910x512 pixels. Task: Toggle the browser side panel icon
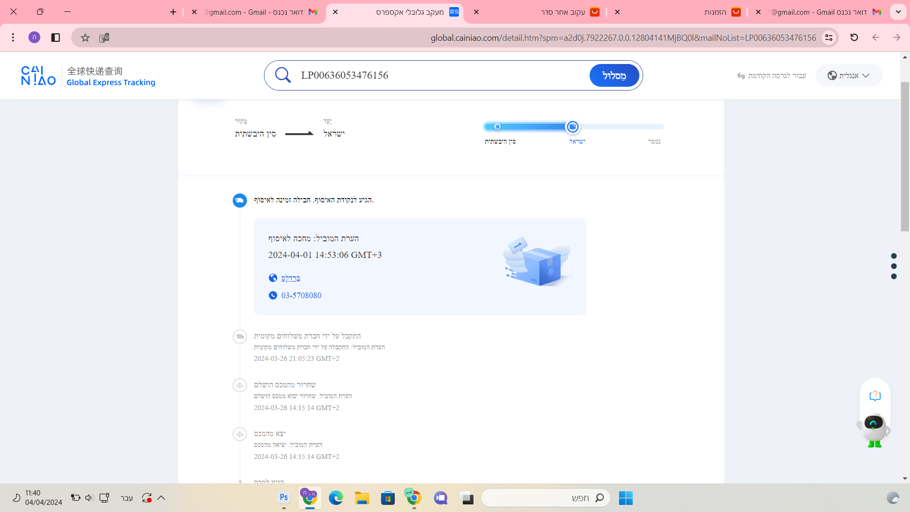tap(55, 37)
